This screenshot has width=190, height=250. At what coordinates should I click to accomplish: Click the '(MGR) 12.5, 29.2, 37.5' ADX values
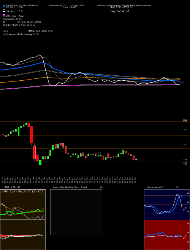[x=40, y=31]
